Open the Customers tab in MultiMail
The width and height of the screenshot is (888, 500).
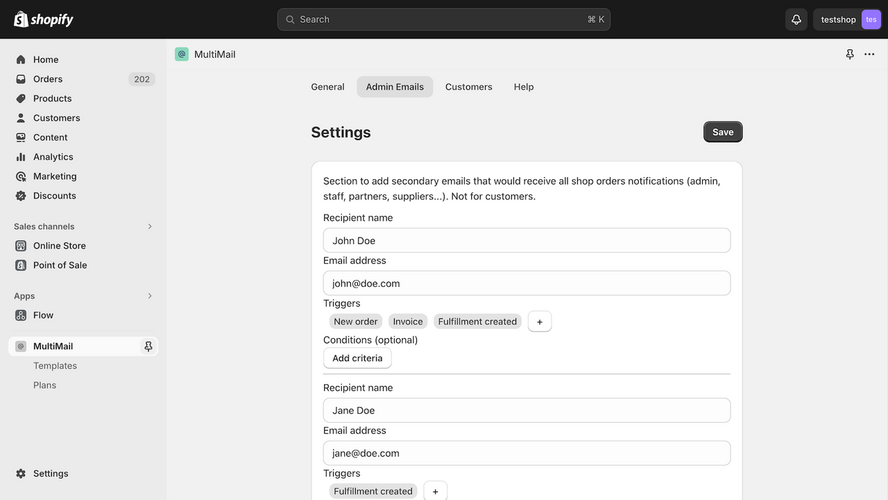click(x=469, y=87)
